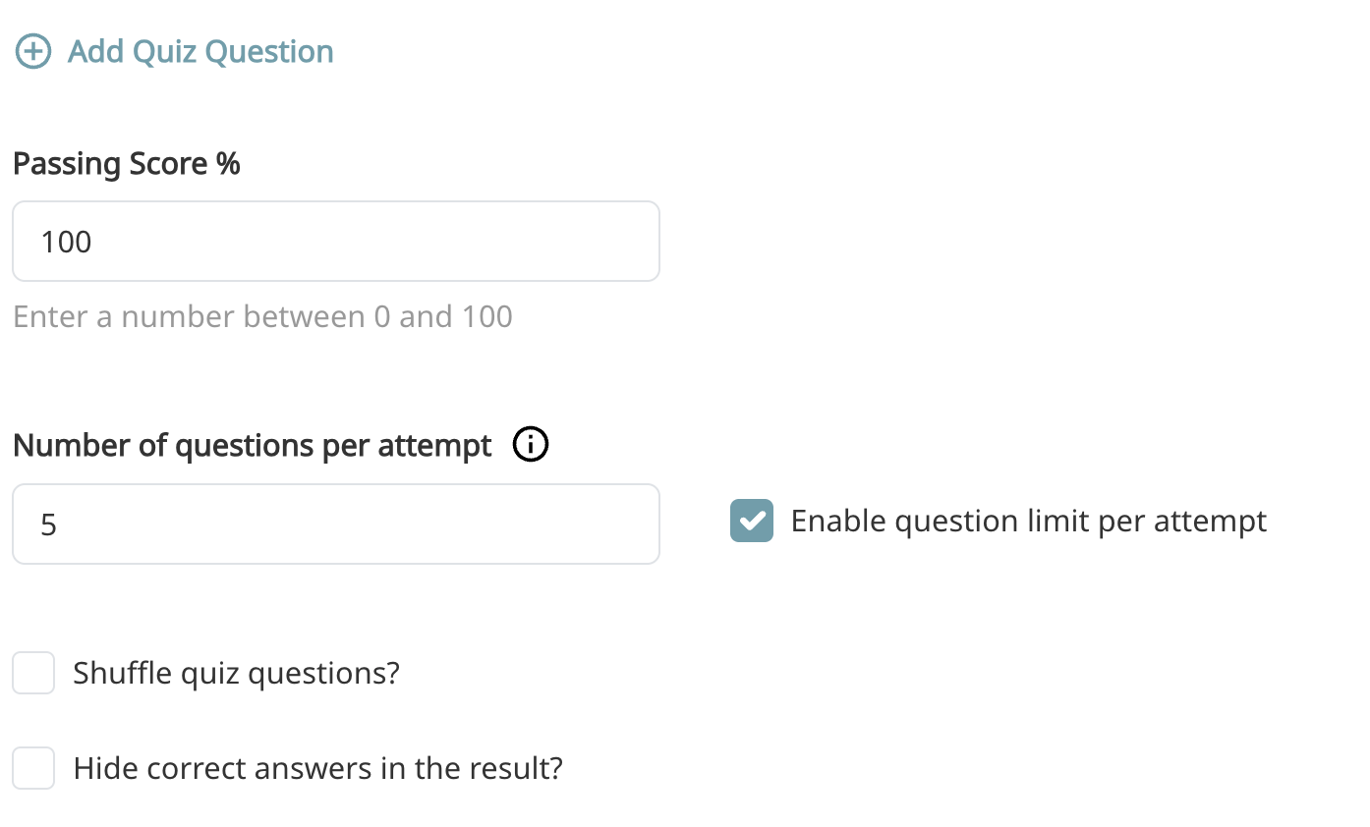The width and height of the screenshot is (1370, 827).
Task: Click the empty right end of questions-per-attempt field
Action: (x=609, y=524)
